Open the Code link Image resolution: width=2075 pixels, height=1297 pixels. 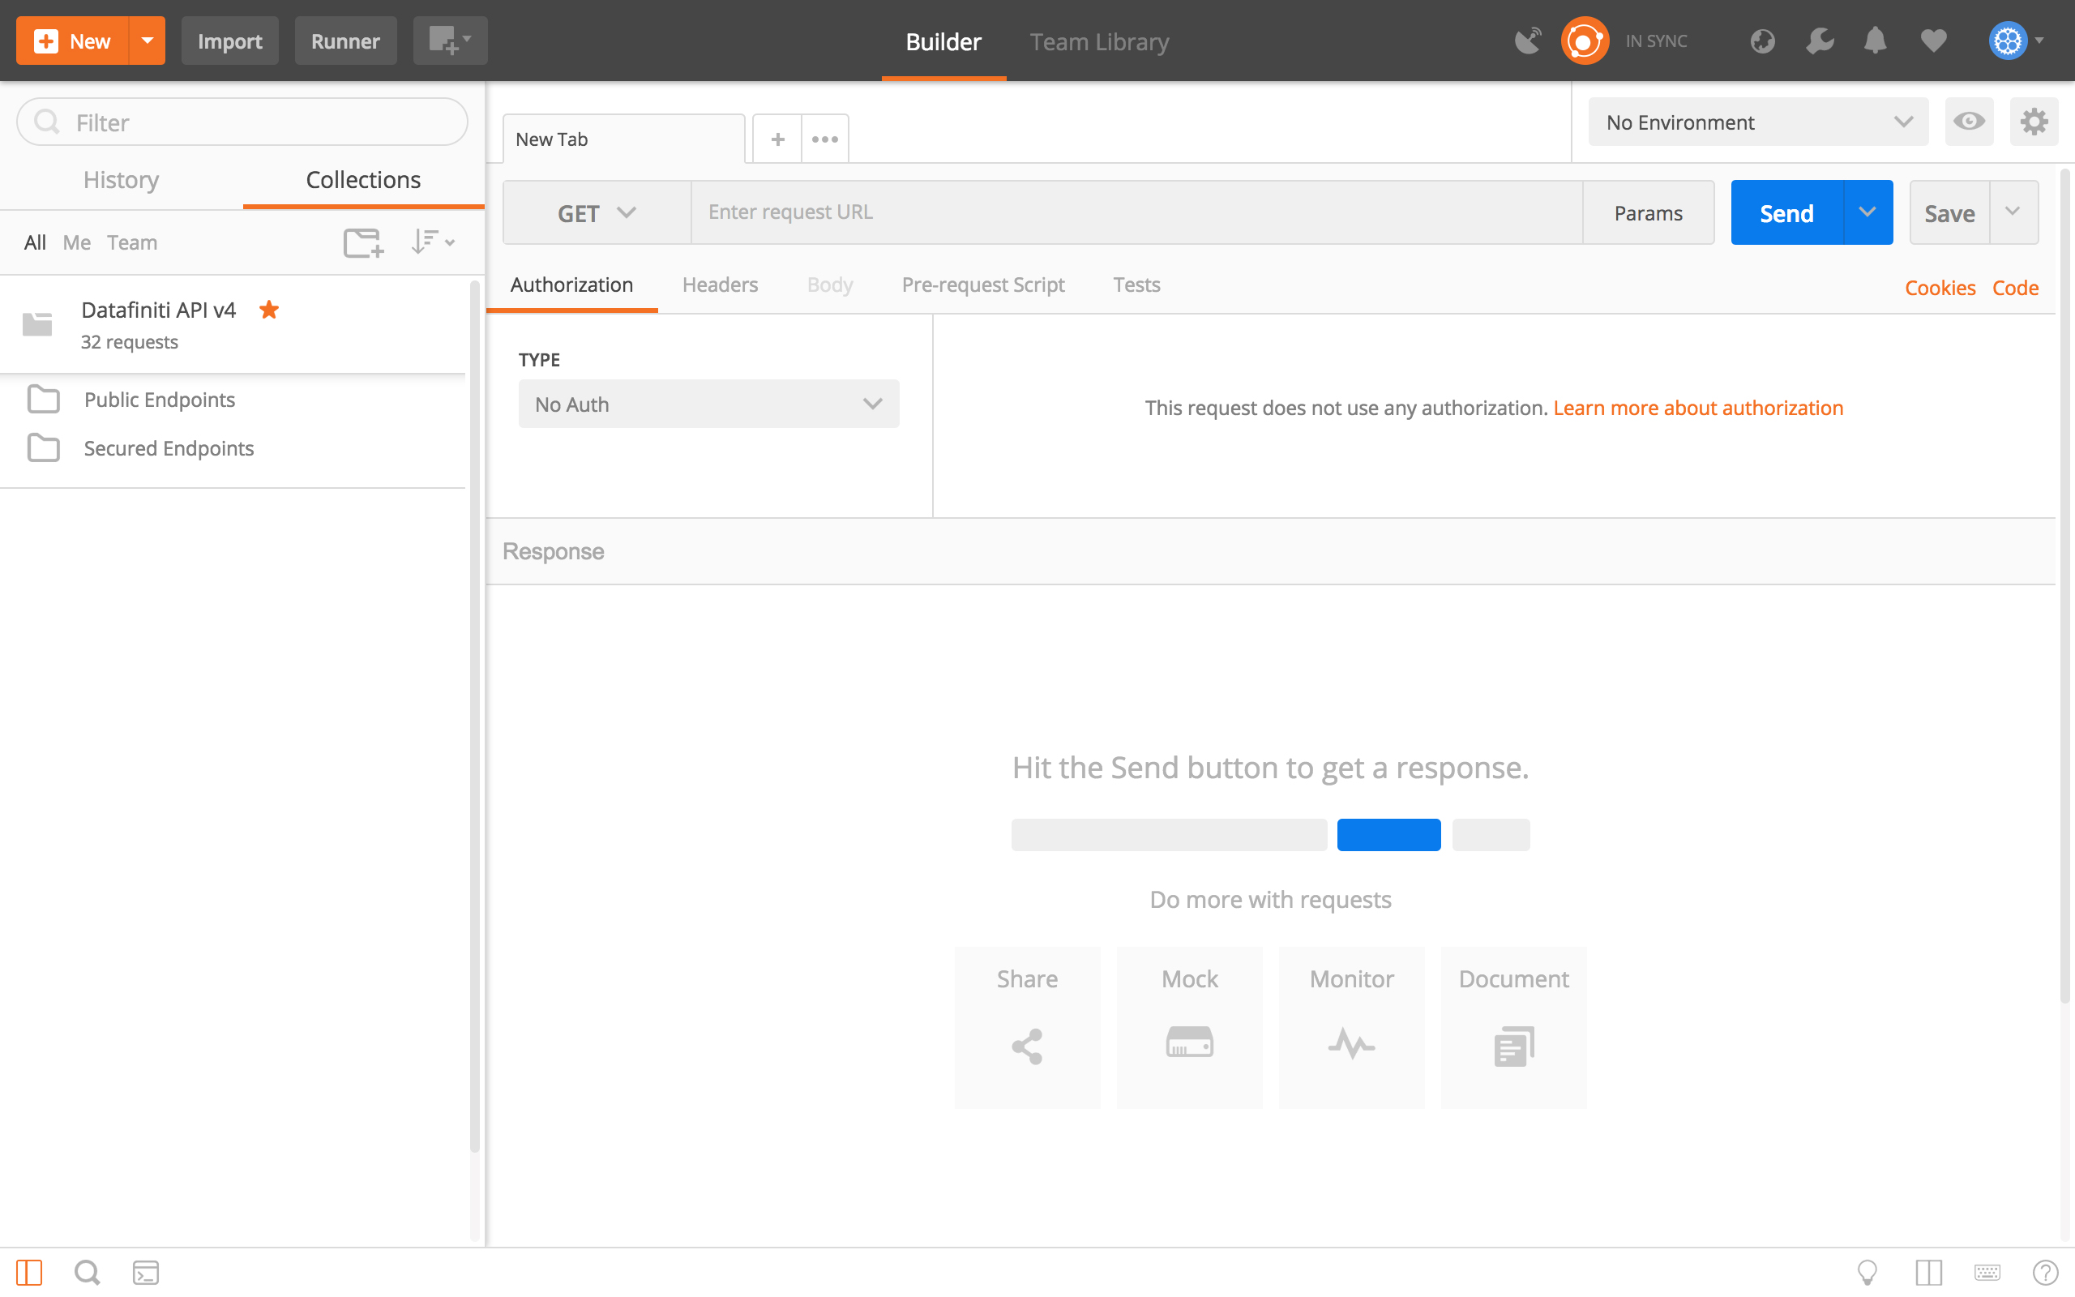pyautogui.click(x=2015, y=287)
